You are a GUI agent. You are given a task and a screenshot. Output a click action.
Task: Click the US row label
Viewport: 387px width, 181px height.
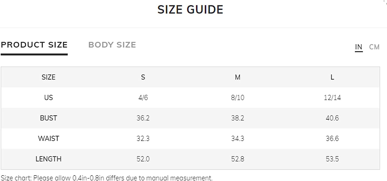tap(49, 98)
